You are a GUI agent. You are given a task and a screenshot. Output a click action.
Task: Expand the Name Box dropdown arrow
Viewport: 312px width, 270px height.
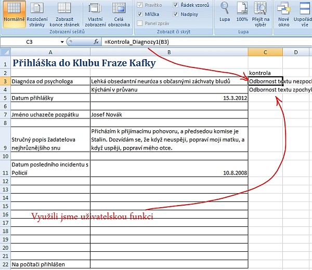pyautogui.click(x=62, y=42)
